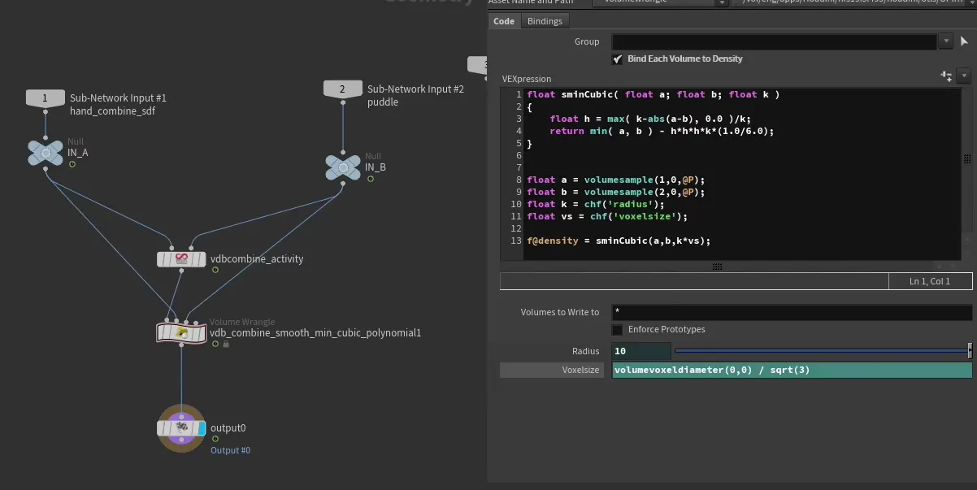This screenshot has height=490, width=977.
Task: Click lock icon under Volume Wrangle node
Action: click(x=226, y=345)
